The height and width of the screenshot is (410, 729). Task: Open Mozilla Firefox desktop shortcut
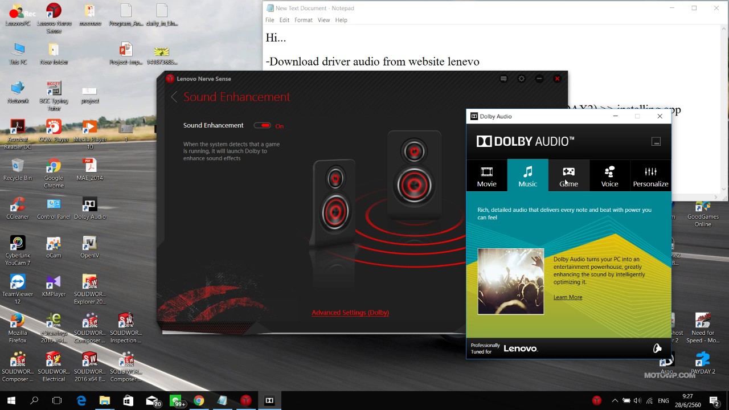18,328
